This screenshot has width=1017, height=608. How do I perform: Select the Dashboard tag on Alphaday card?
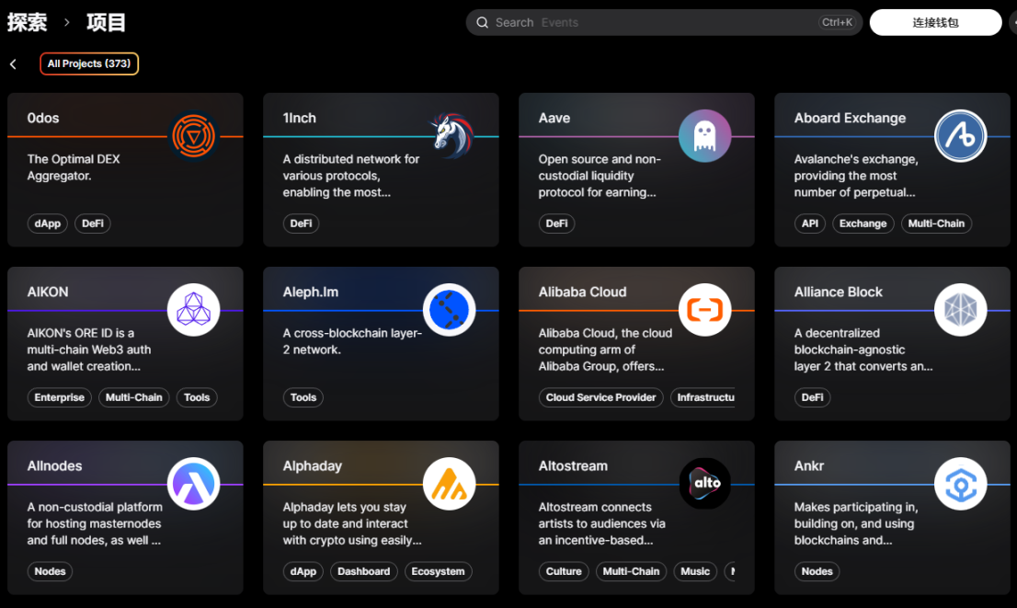pyautogui.click(x=363, y=571)
